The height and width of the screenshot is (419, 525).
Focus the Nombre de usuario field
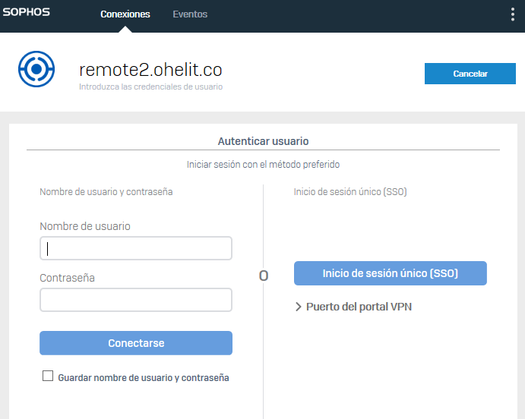(x=136, y=248)
